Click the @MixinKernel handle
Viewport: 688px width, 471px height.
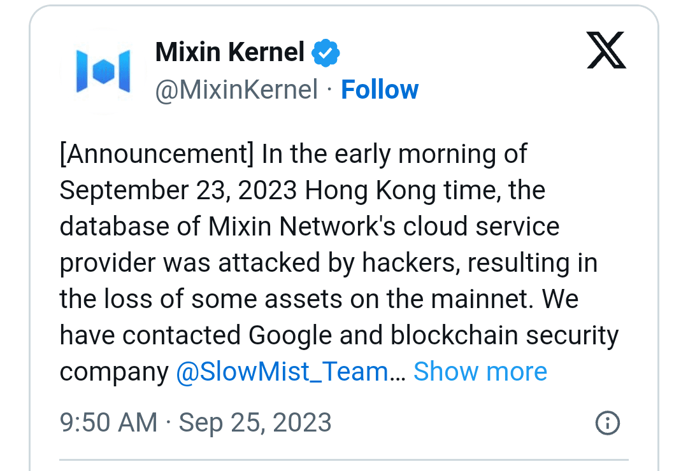(x=236, y=89)
